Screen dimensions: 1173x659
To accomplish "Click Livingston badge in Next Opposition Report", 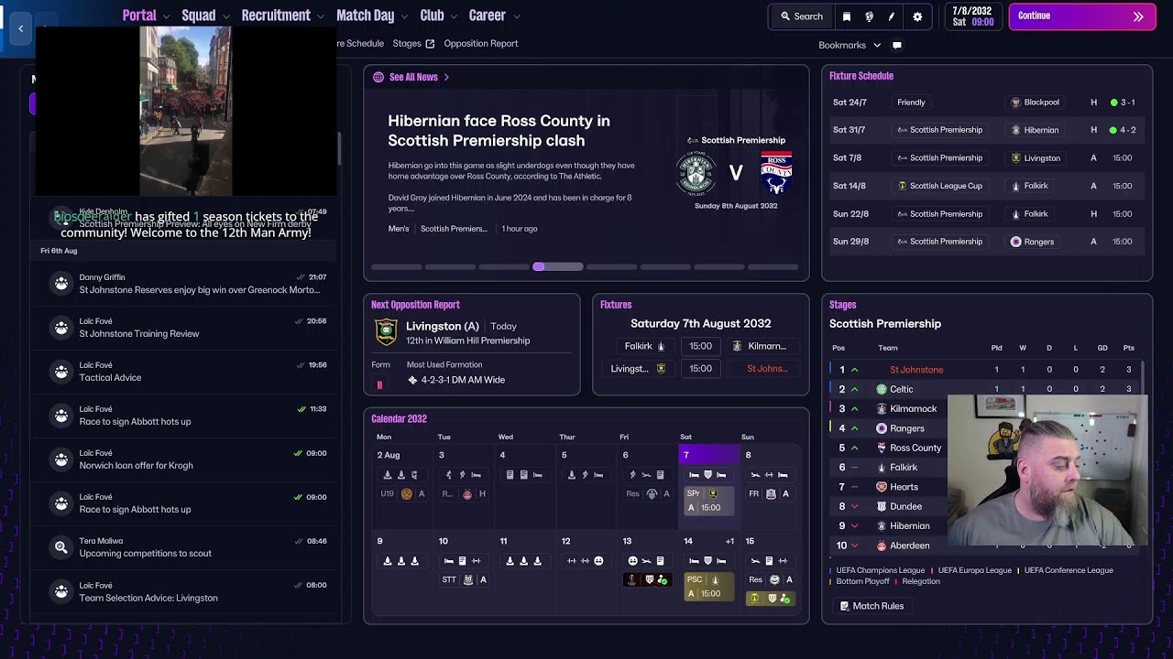I will point(387,332).
